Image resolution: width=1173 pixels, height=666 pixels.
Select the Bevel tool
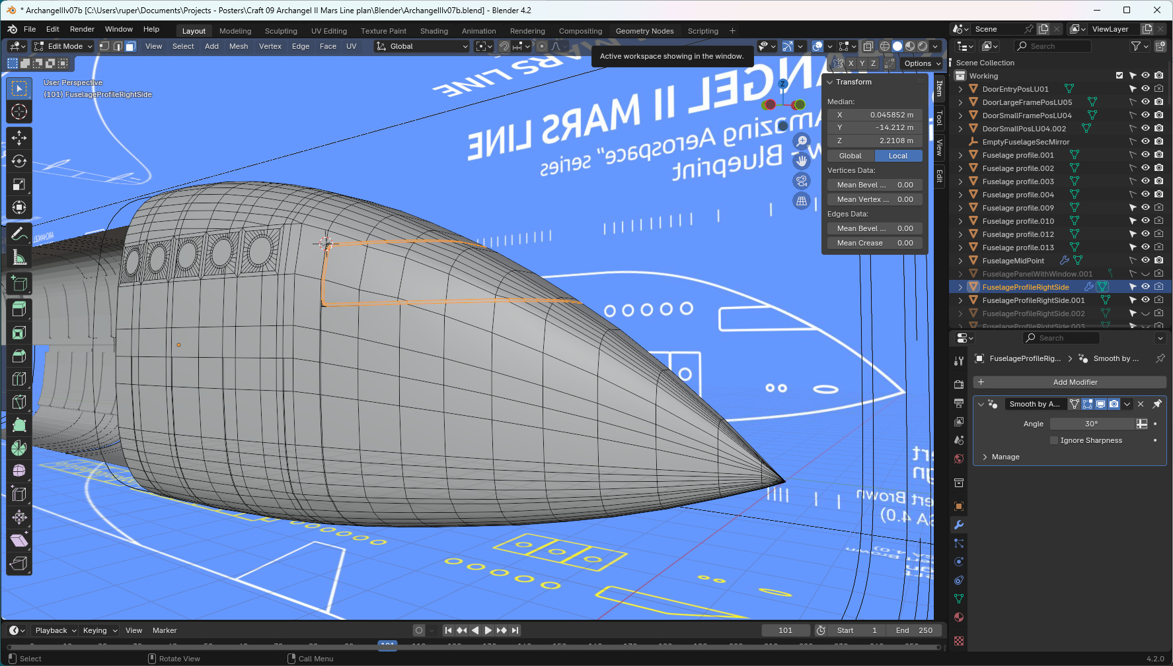19,356
